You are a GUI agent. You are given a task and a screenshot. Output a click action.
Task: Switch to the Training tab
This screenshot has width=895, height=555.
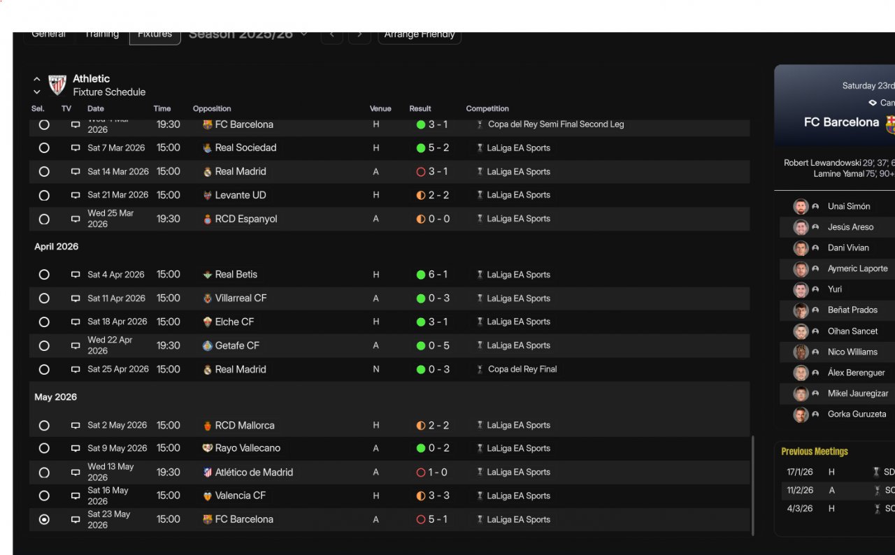[102, 36]
